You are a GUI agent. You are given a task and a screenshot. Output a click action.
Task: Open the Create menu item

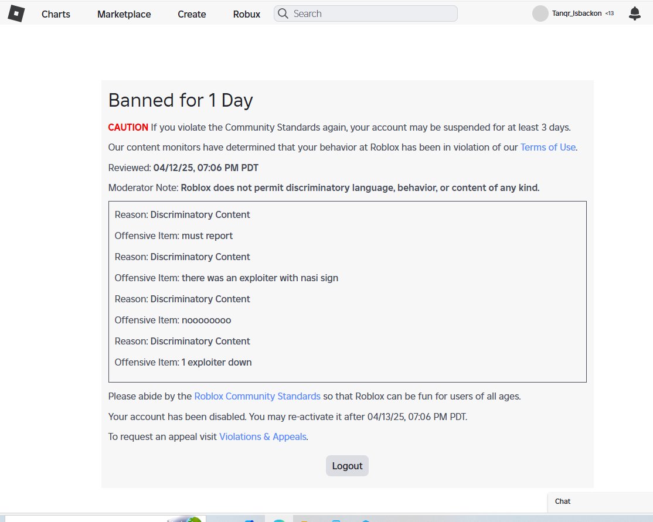[x=192, y=14]
